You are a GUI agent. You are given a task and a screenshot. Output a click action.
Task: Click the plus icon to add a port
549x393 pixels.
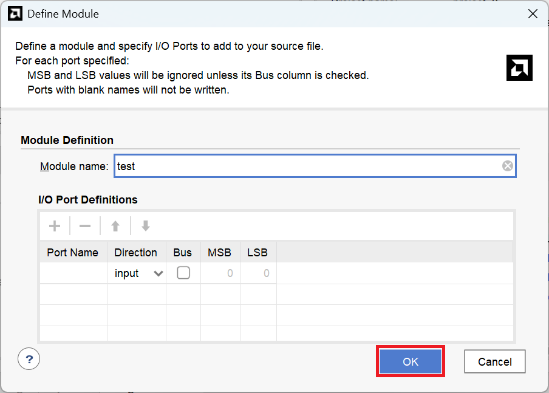pos(55,226)
